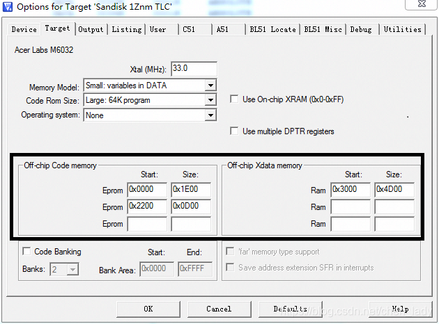Select the Target tab

tap(57, 29)
